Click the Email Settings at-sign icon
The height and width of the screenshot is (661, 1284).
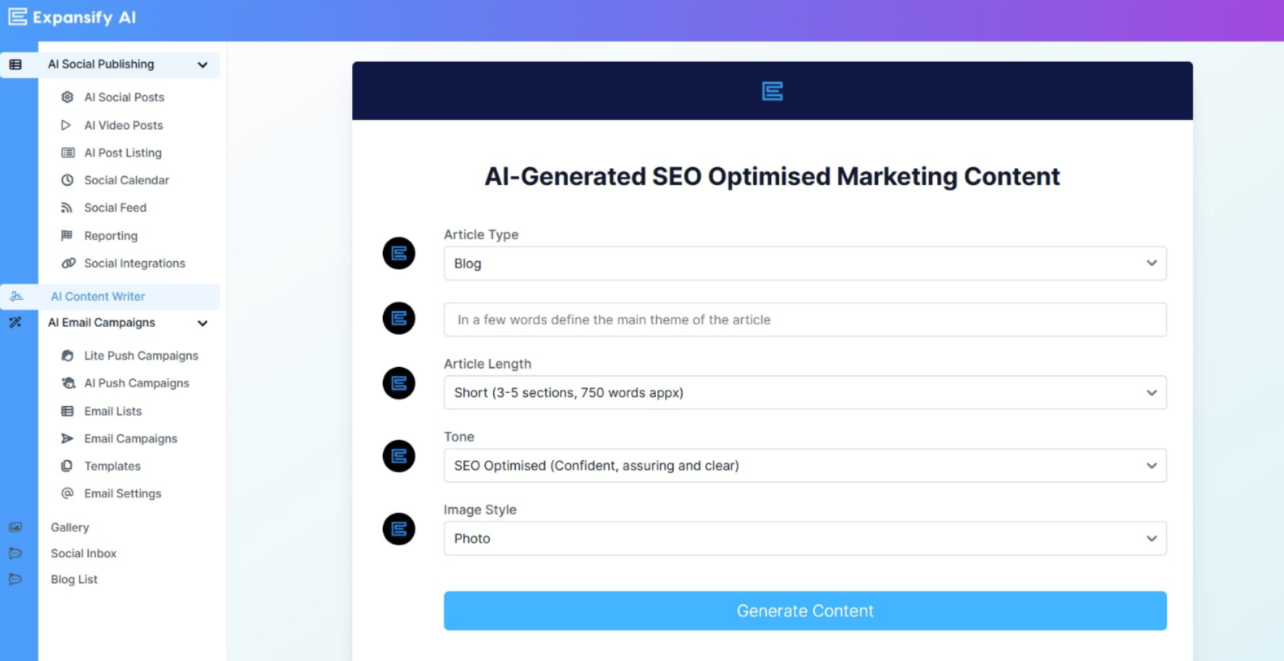coord(68,493)
